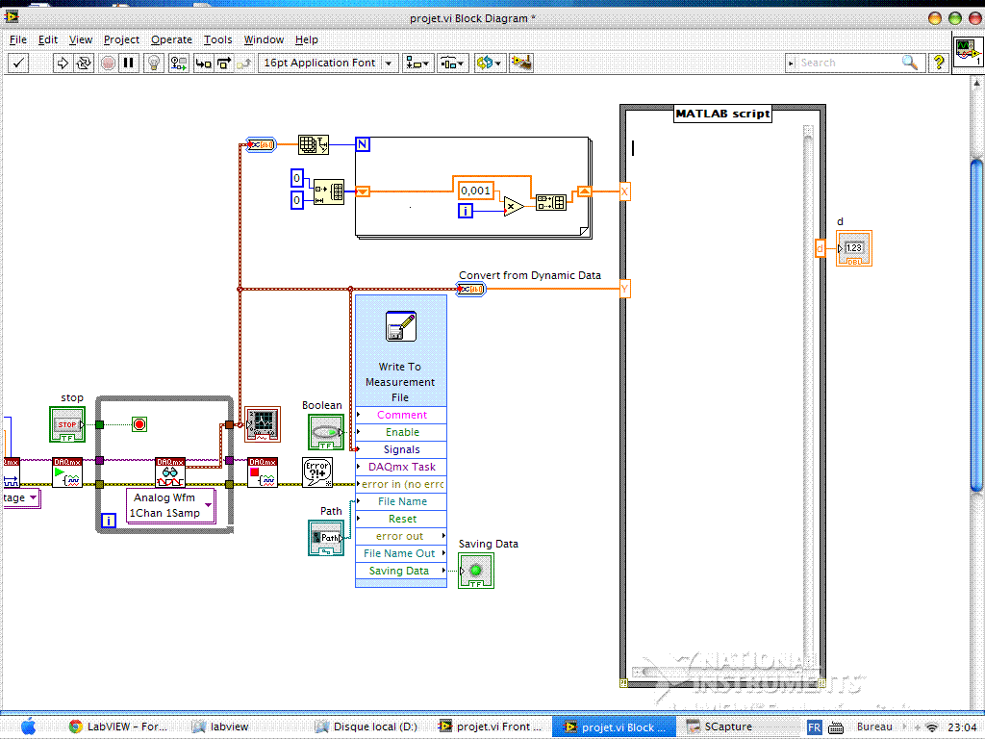Switch to LabVIEW Chrome taskbar window

tap(118, 727)
